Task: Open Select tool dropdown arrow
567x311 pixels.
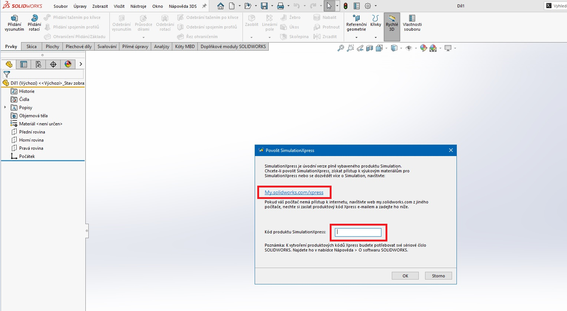Action: point(337,6)
